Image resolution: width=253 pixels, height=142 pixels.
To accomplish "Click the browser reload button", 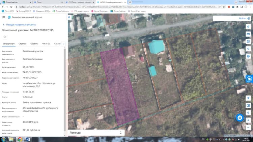I will [11, 7].
